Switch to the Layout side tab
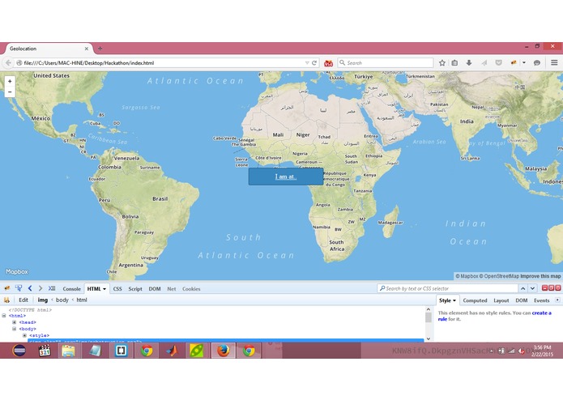This screenshot has width=563, height=400. 501,300
